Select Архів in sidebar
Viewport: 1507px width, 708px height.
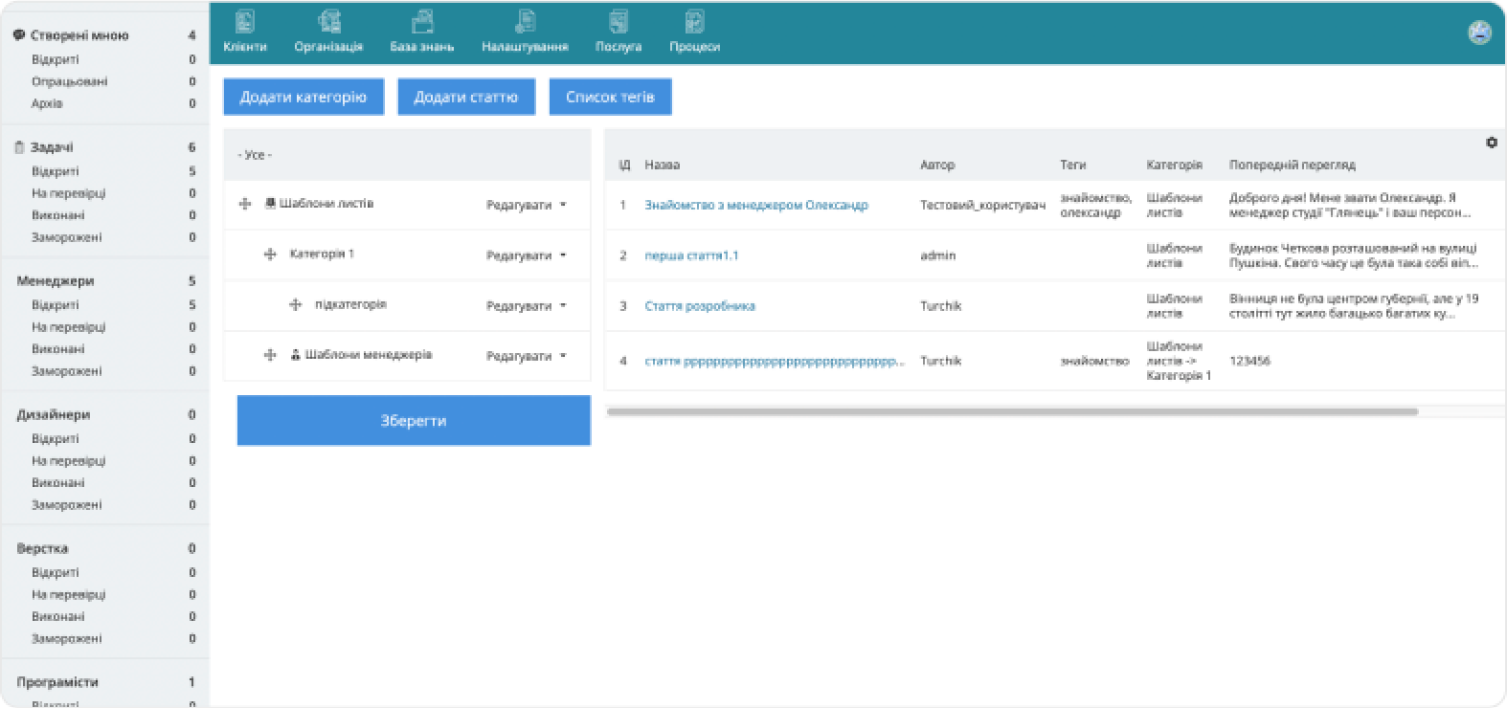(47, 103)
